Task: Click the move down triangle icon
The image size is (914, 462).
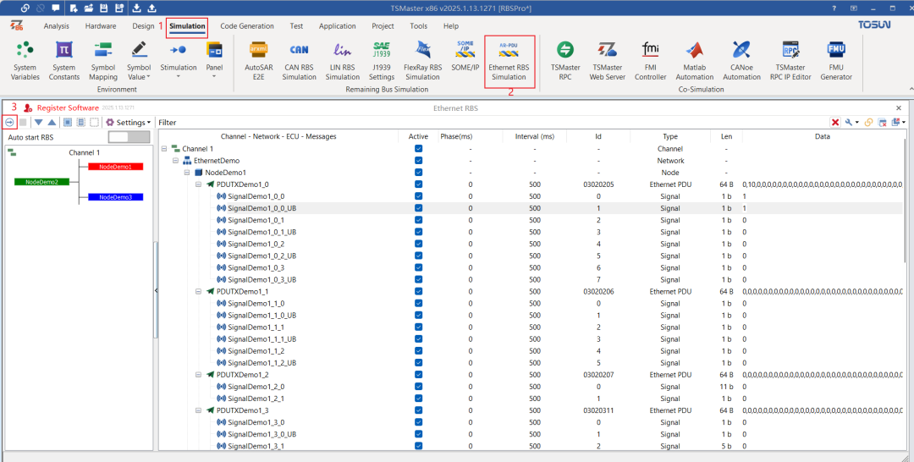Action: point(38,123)
